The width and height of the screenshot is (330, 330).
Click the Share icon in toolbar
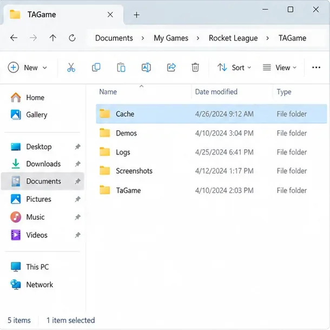[x=171, y=67]
